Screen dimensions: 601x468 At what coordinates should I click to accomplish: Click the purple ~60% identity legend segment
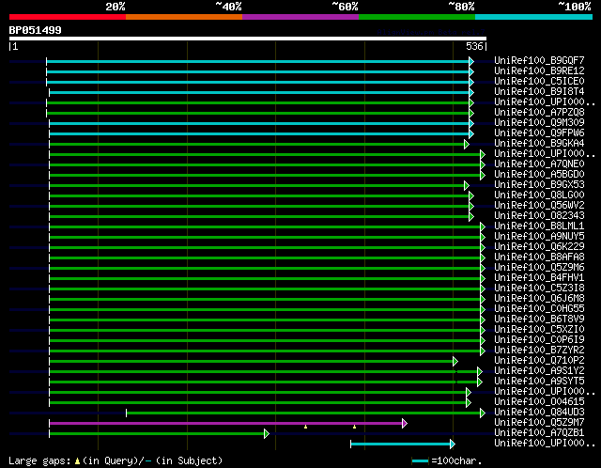click(x=300, y=16)
